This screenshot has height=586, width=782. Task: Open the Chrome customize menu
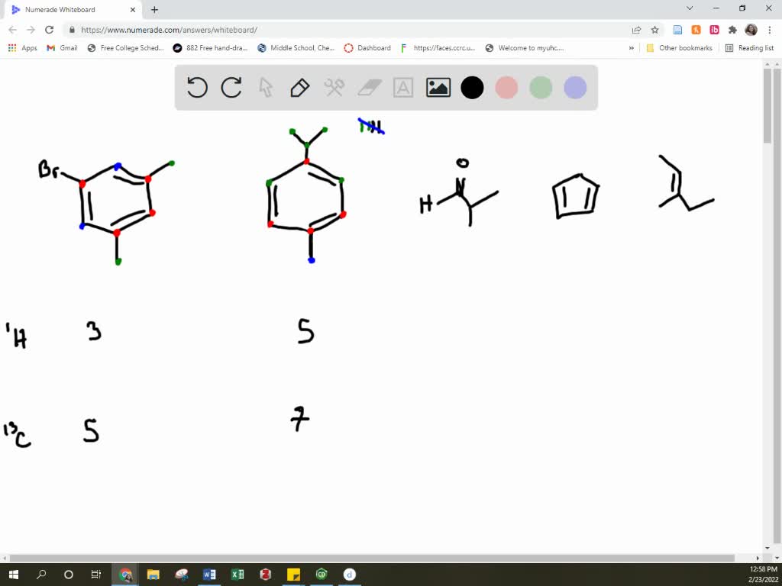768,30
